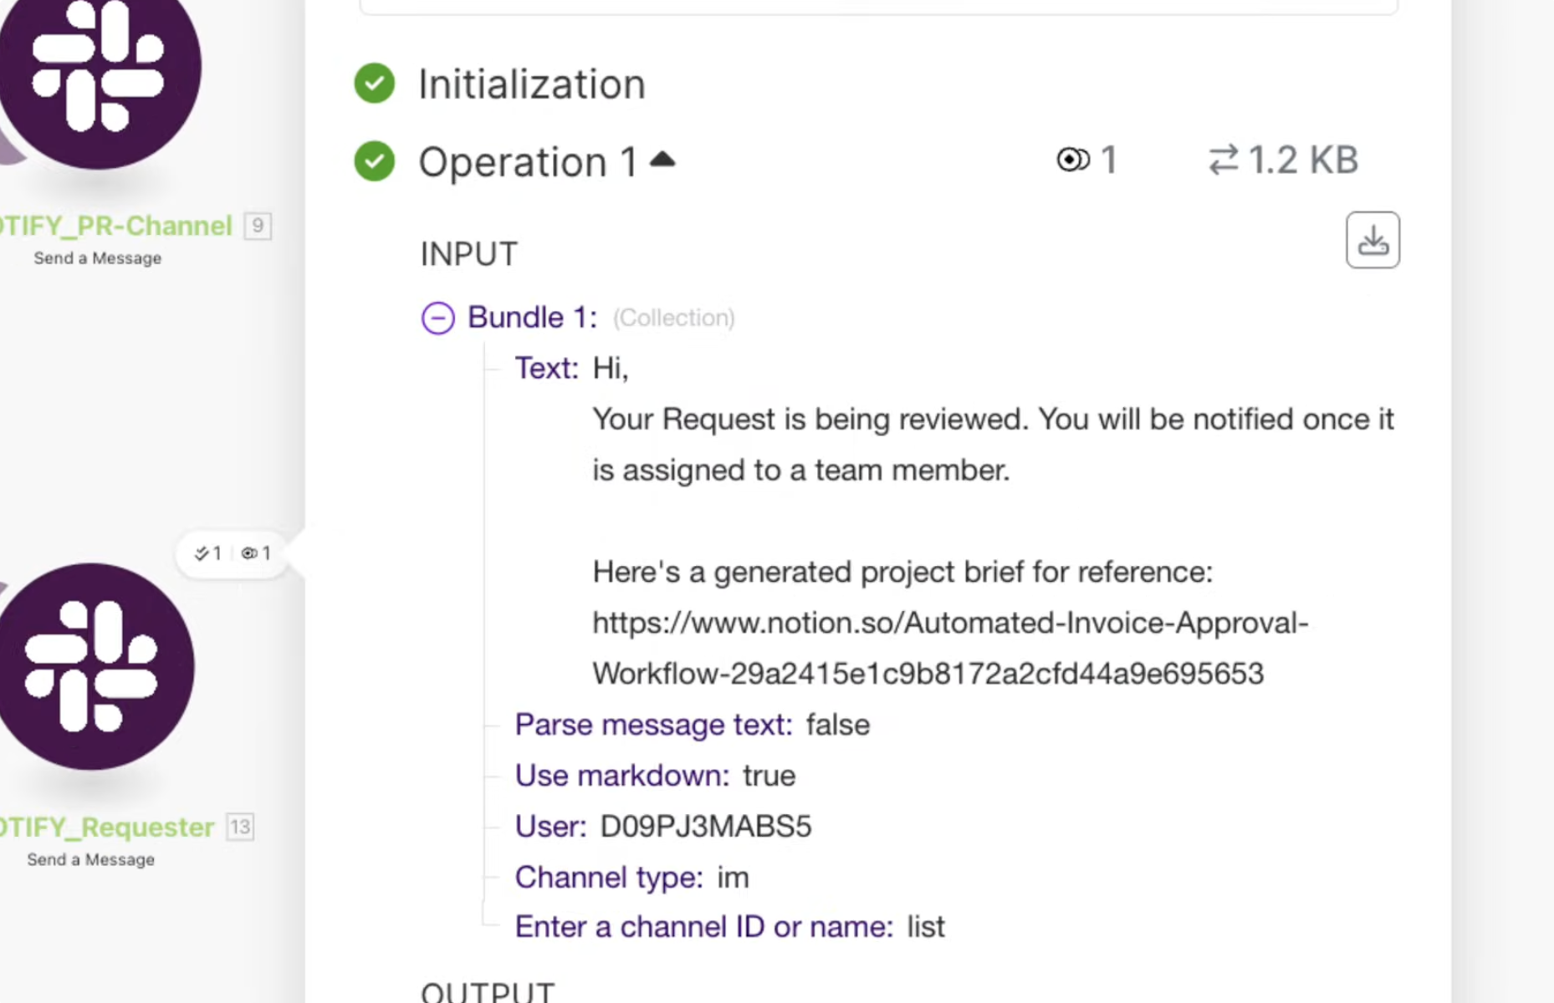The image size is (1554, 1003).
Task: Click the green Operation 1 checkmark icon
Action: coord(375,160)
